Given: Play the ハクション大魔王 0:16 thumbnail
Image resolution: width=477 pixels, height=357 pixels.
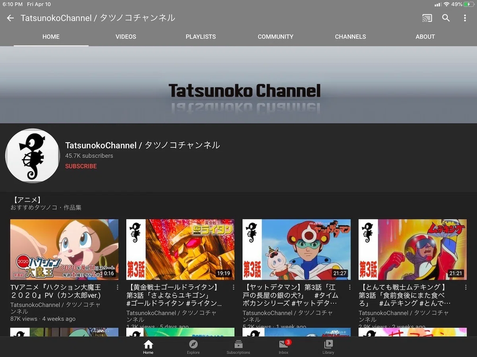Looking at the screenshot, I should [x=64, y=250].
